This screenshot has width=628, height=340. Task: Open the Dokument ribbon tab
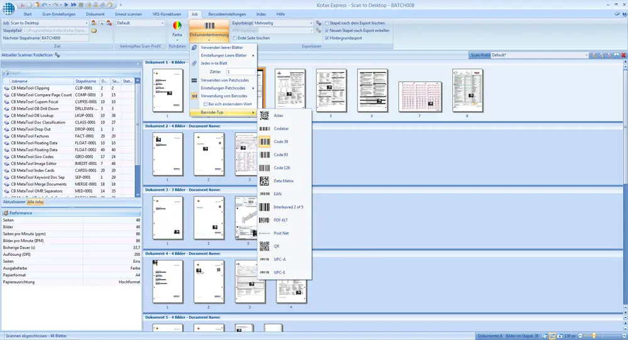(95, 14)
